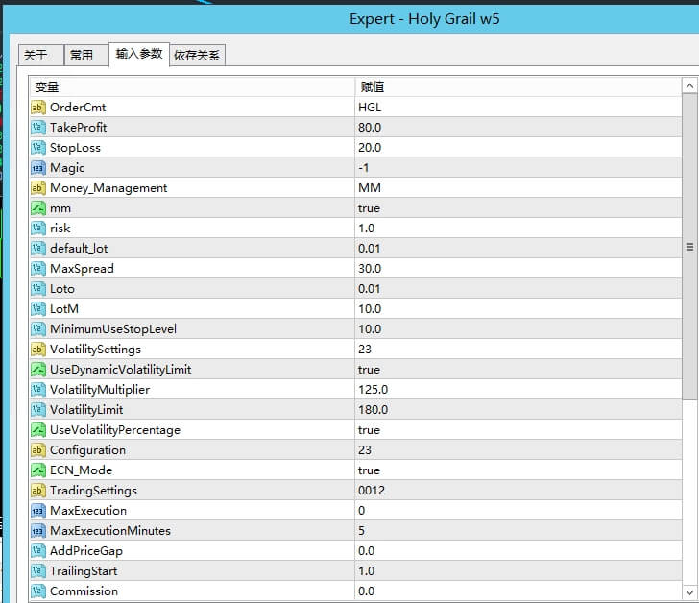Open the 常用 tab
This screenshot has width=699, height=603.
click(82, 56)
